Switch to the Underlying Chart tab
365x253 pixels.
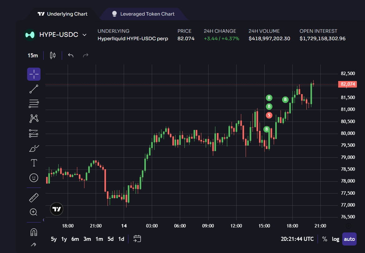(62, 14)
